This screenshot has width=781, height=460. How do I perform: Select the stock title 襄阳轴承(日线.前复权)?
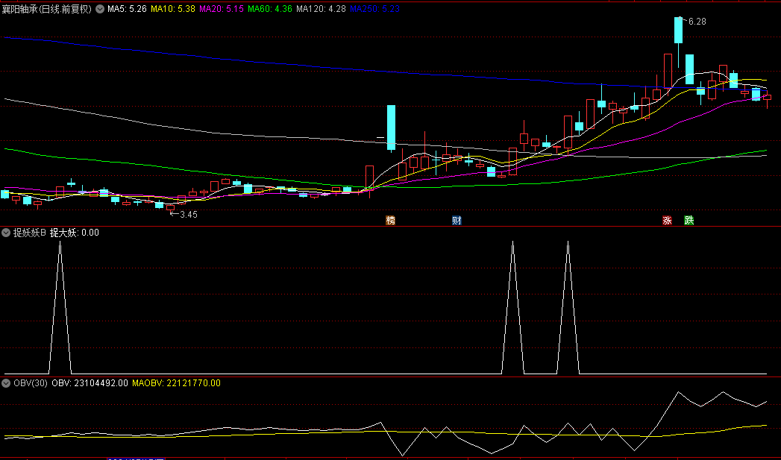pos(47,8)
